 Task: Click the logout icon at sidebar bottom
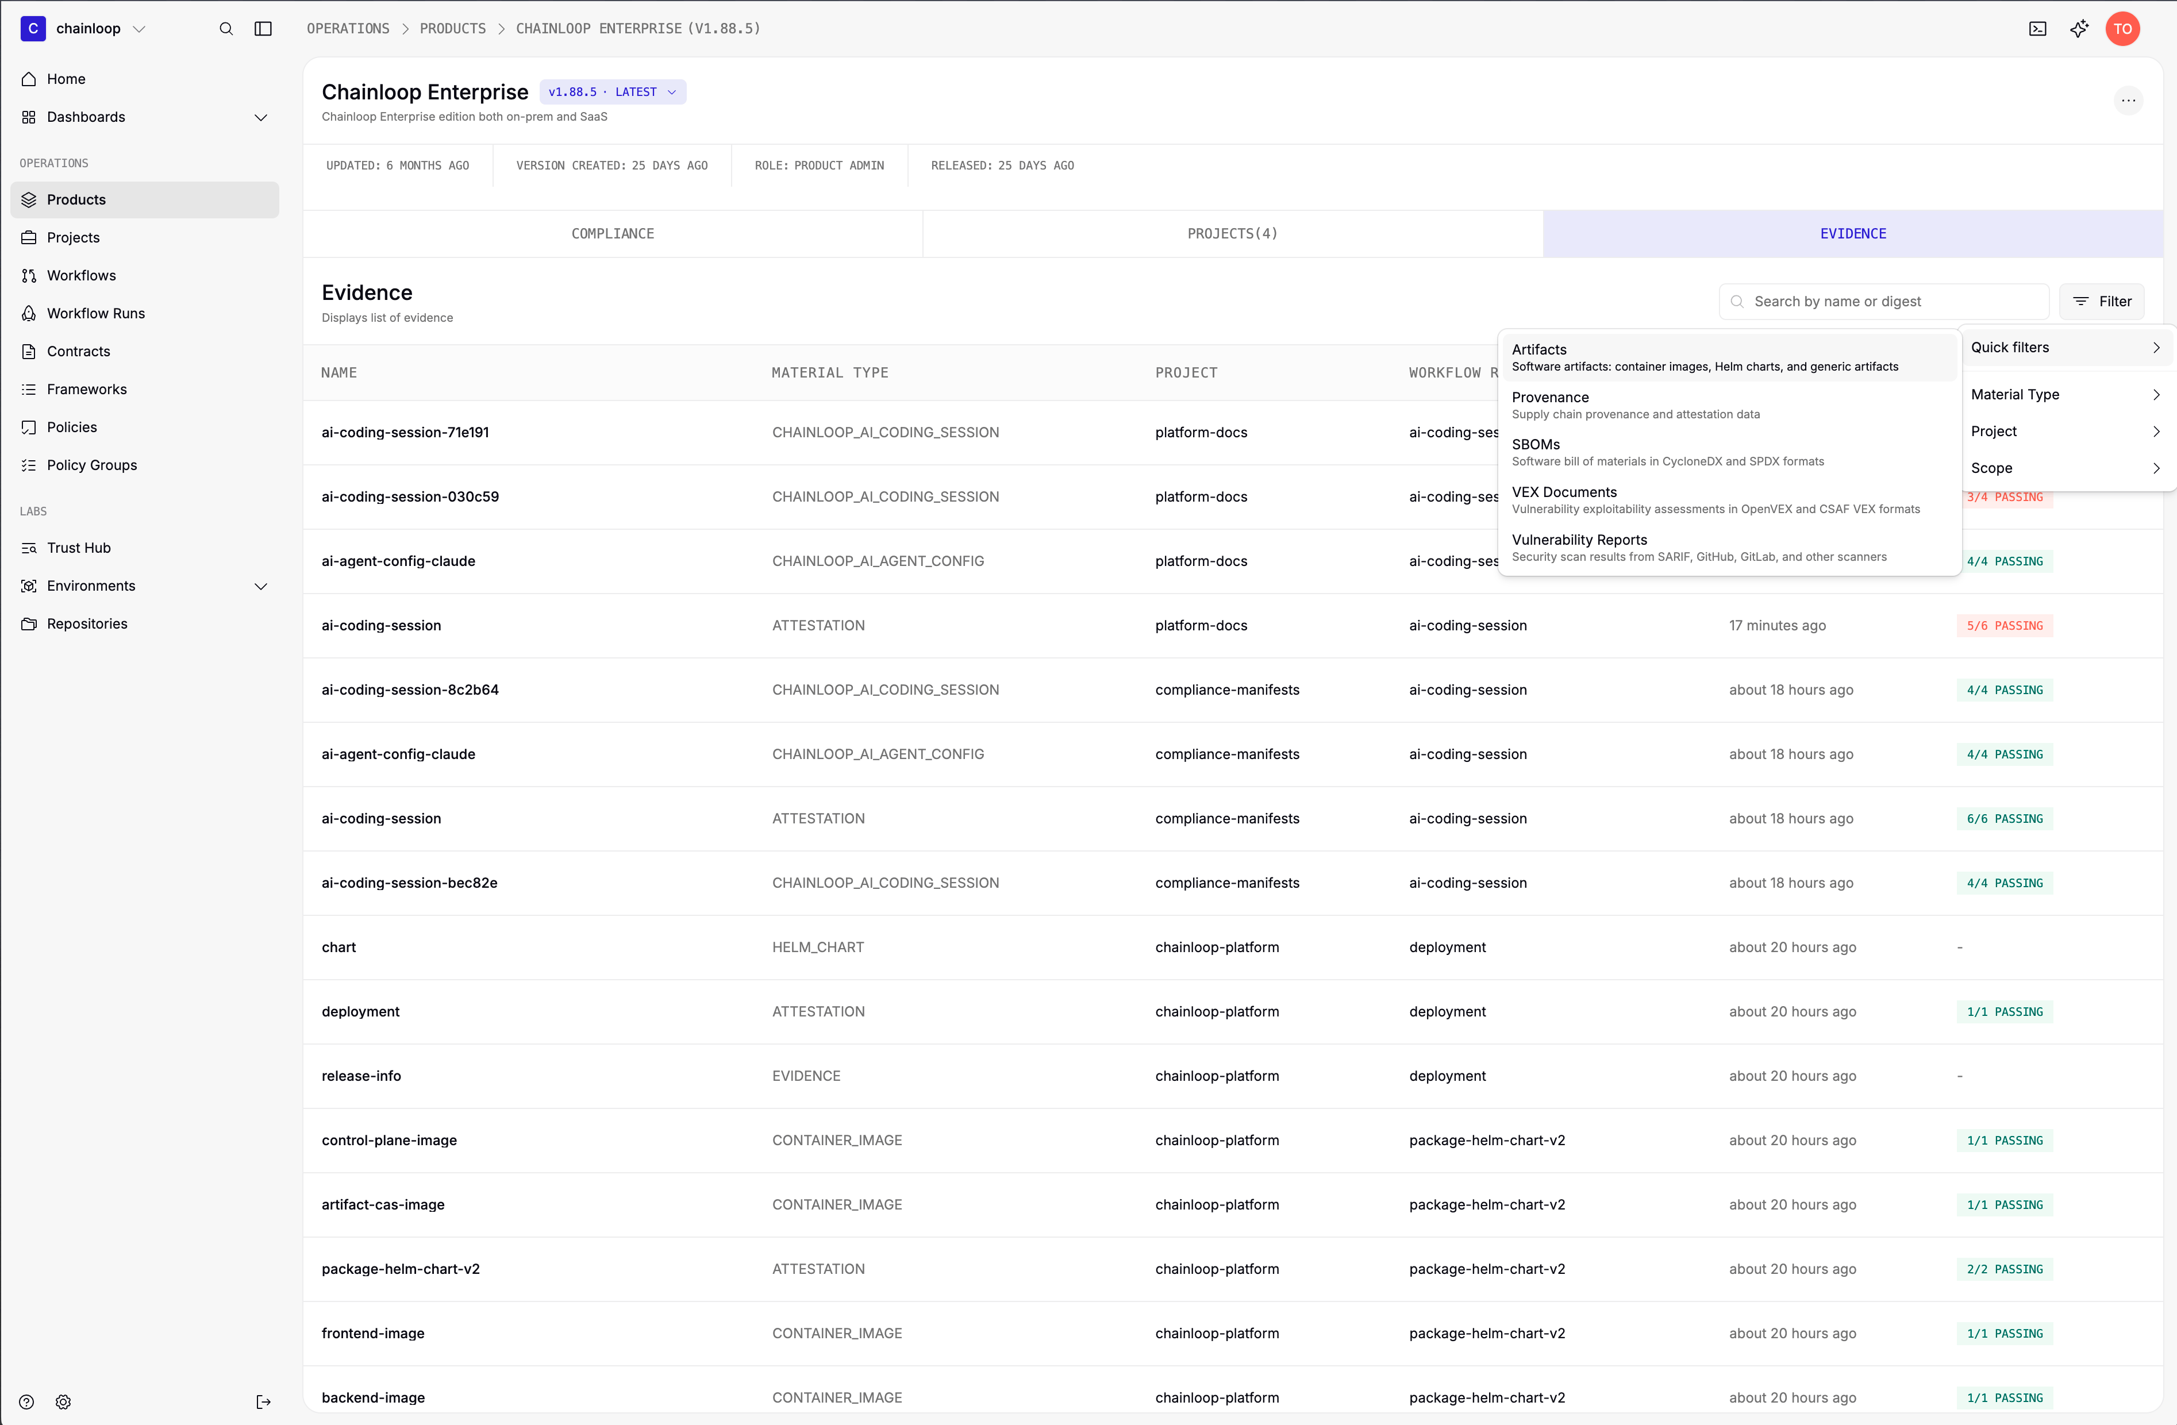coord(263,1402)
